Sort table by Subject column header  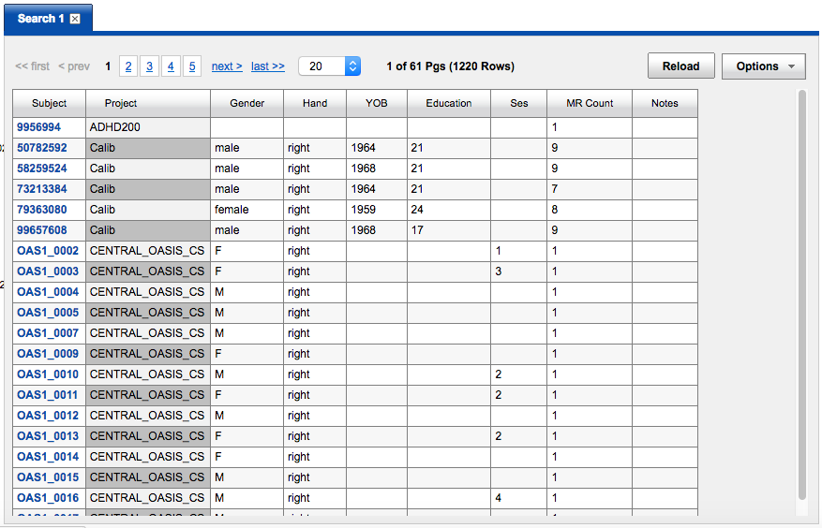coord(49,103)
